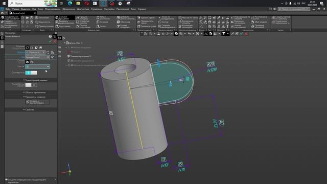Open the Выделить menu
This screenshot has width=327, height=184.
coord(26,9)
